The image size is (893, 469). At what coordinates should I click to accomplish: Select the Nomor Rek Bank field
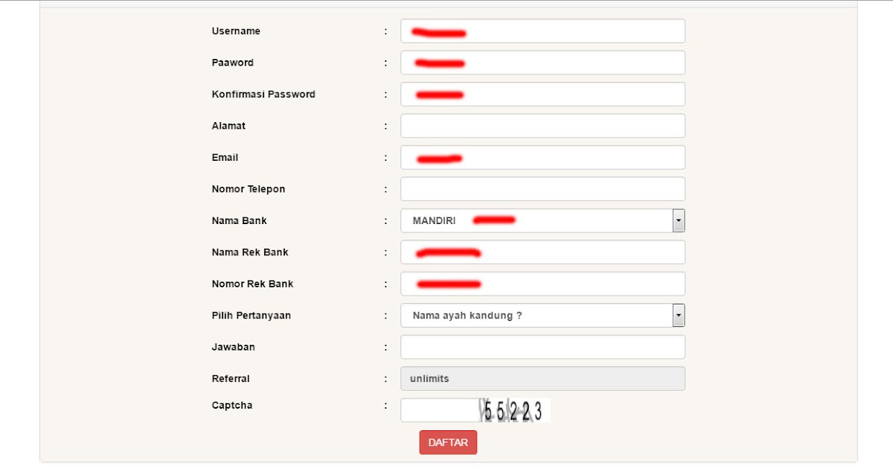pos(542,284)
